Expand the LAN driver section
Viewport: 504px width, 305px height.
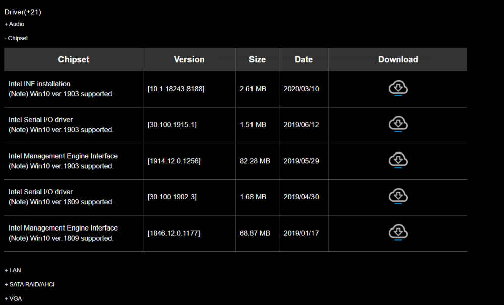[13, 270]
